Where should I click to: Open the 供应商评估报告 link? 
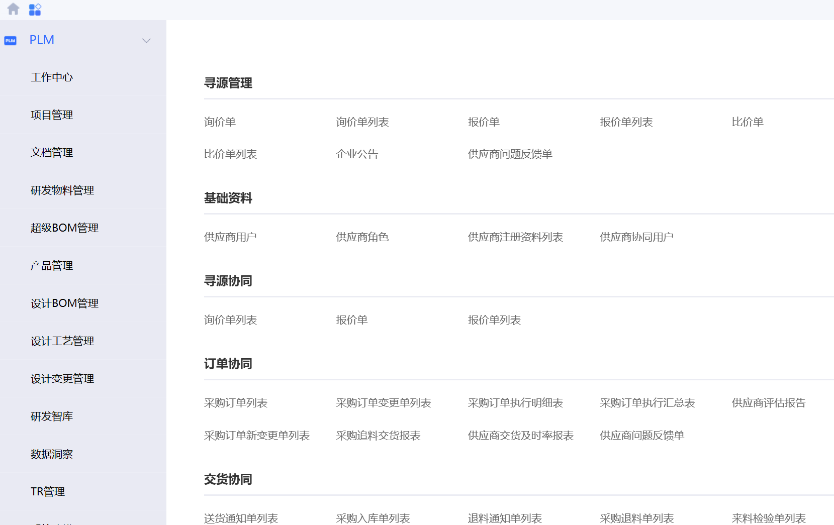[x=769, y=403]
